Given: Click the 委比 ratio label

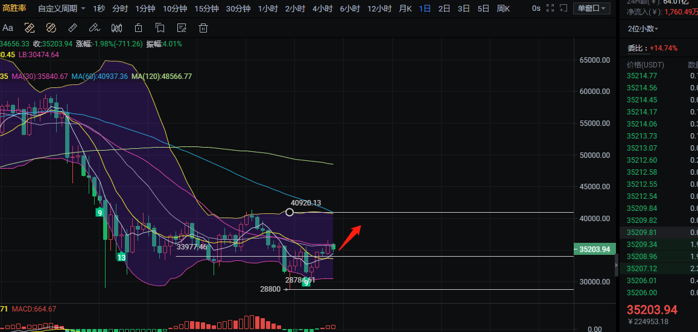Looking at the screenshot, I should click(x=637, y=48).
